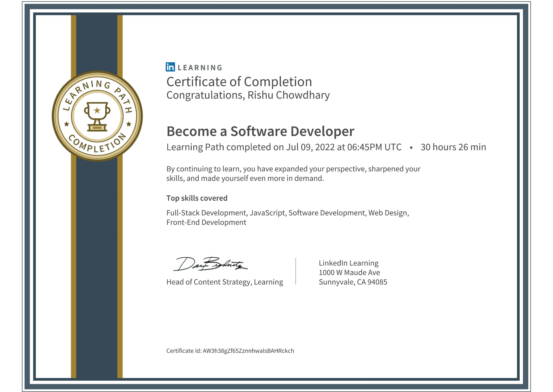Click the '1000 W Maude Ave' line
The image size is (553, 392).
[349, 273]
